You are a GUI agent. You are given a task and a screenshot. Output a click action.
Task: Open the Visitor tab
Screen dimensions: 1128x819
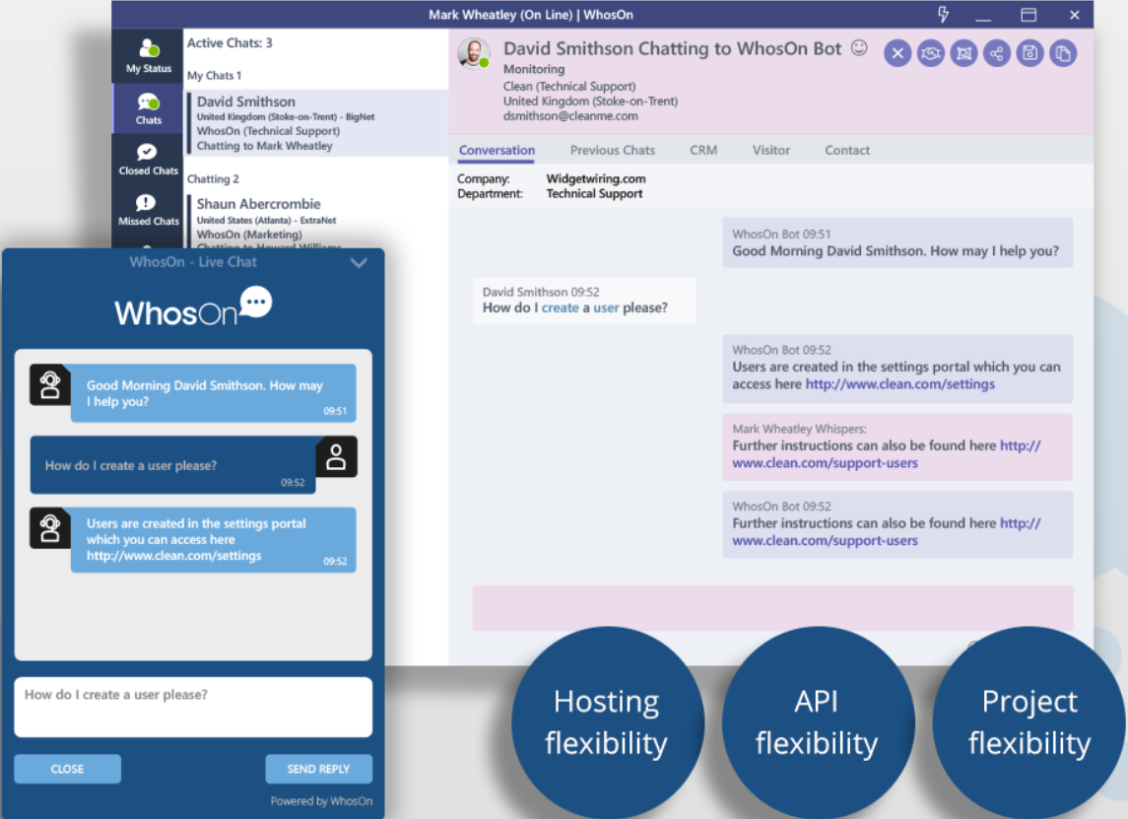tap(771, 150)
